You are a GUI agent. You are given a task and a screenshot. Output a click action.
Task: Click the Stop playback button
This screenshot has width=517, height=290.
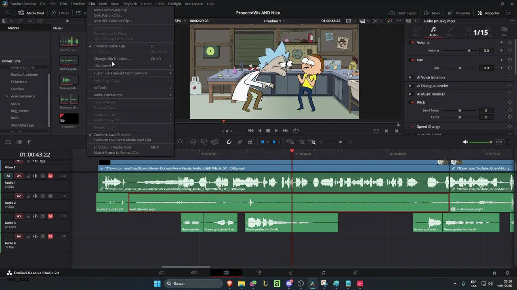[x=268, y=130]
